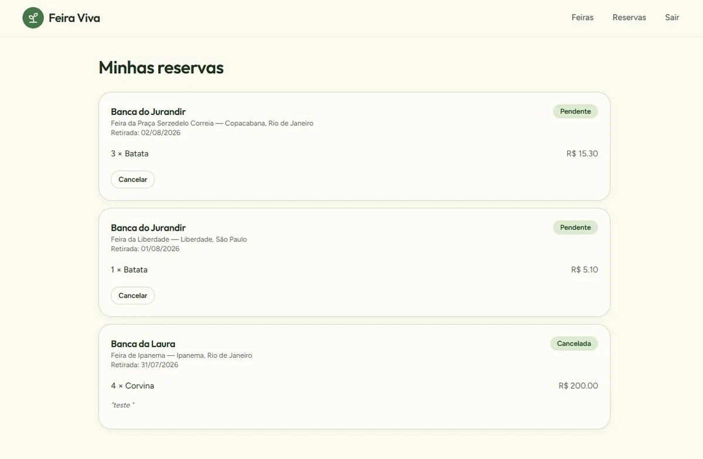Click the R$ 5.10 price

click(585, 270)
